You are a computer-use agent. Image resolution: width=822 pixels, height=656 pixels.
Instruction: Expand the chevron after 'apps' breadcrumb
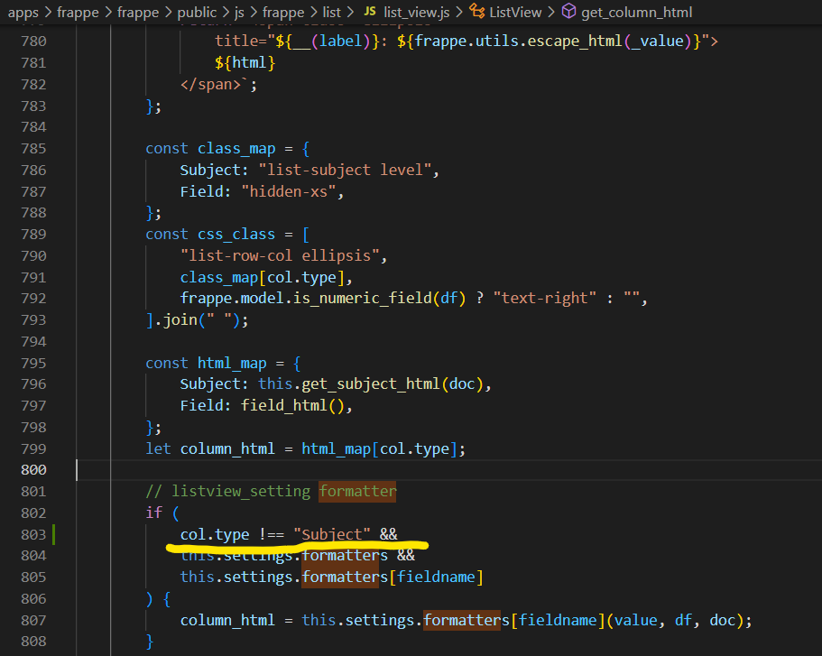click(x=48, y=12)
